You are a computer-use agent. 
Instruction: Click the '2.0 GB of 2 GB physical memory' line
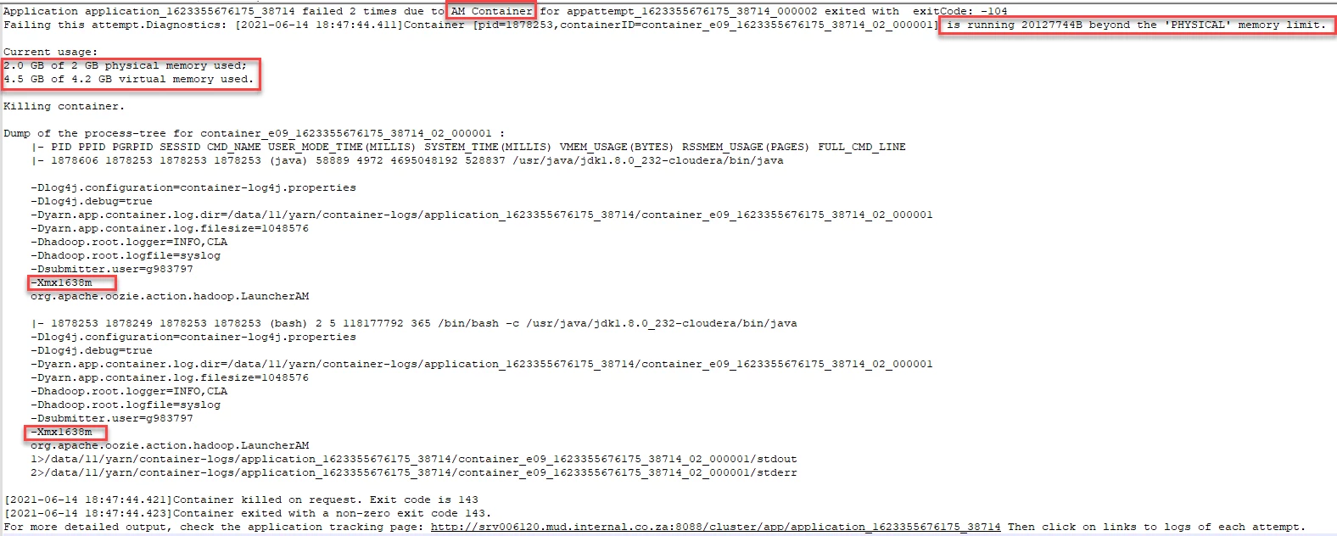126,65
